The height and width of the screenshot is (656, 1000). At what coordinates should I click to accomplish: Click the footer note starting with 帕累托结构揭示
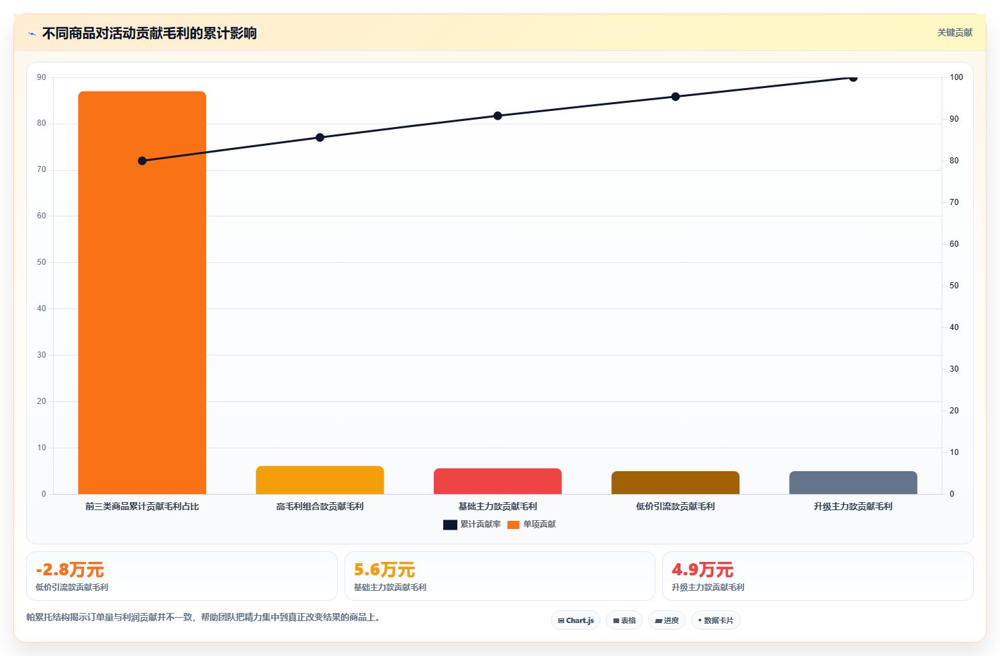pyautogui.click(x=205, y=617)
